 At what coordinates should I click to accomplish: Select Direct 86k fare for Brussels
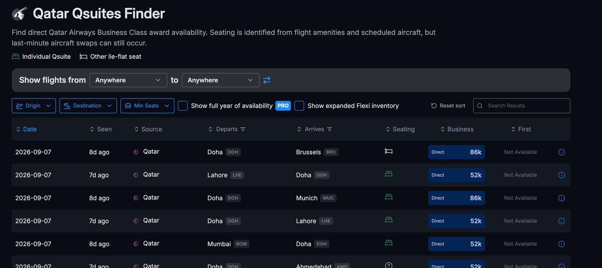coord(456,152)
